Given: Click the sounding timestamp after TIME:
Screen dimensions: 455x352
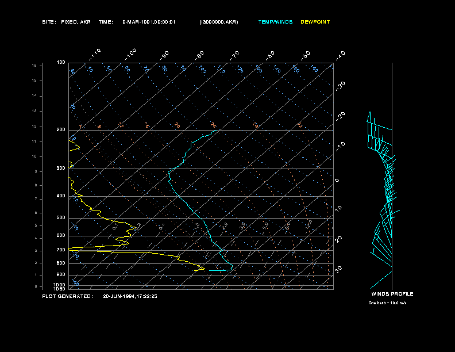Looking at the screenshot, I should tap(149, 22).
